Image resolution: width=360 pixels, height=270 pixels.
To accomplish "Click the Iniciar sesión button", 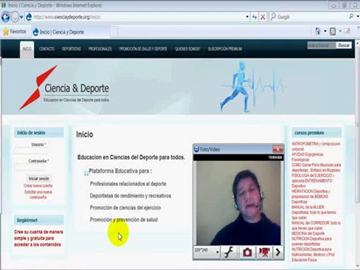I will (39, 178).
